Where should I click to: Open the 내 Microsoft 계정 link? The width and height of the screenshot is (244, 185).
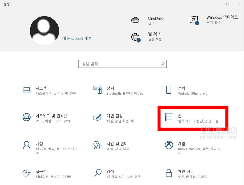[77, 38]
